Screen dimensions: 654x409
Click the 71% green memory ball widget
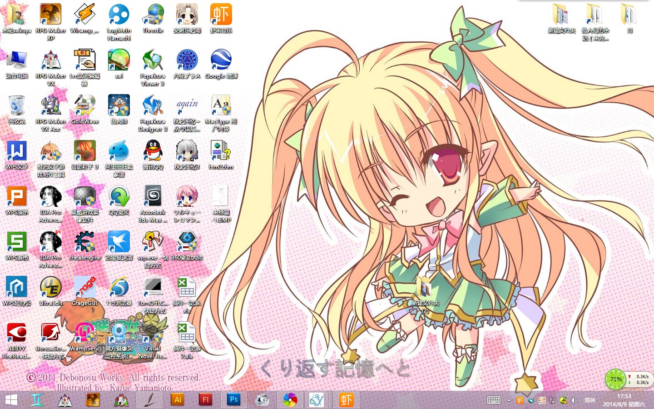pyautogui.click(x=616, y=379)
